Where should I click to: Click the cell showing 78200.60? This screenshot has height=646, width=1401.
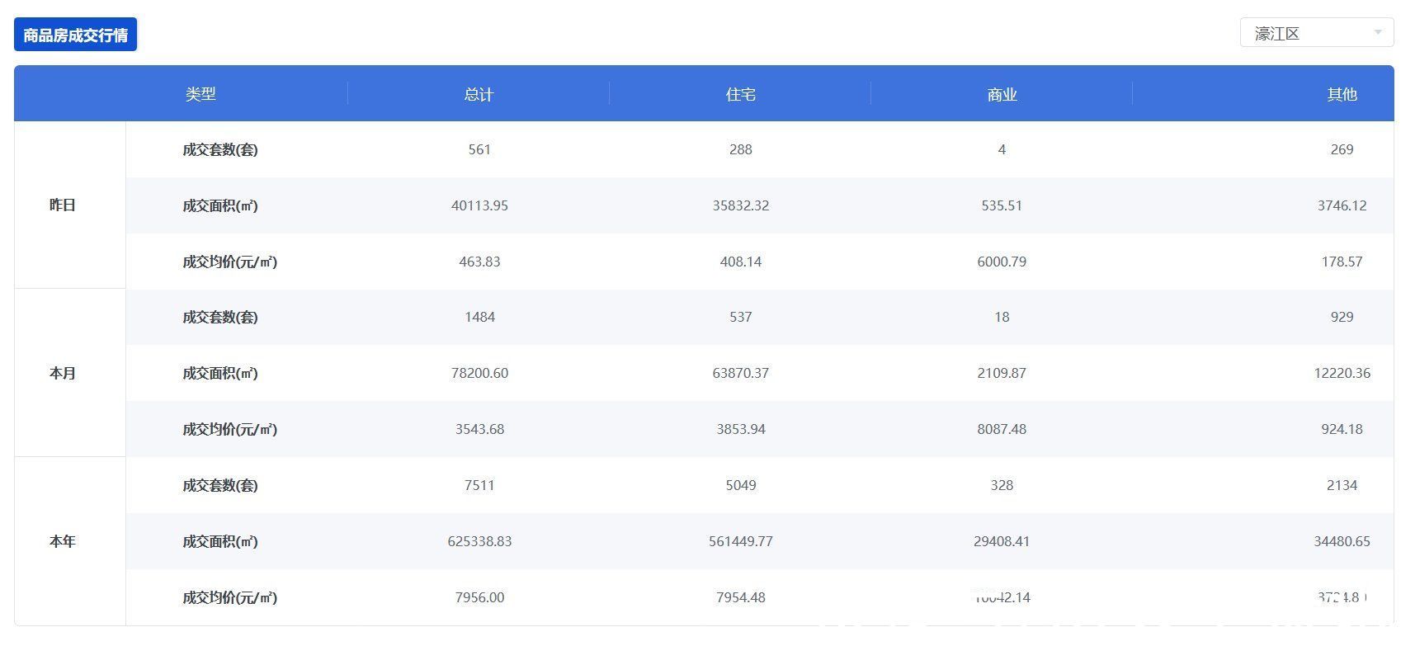(x=479, y=373)
